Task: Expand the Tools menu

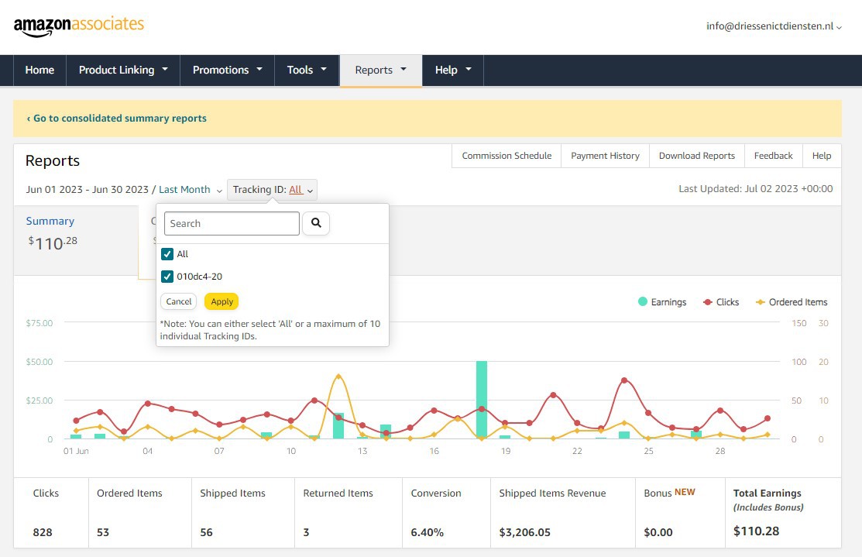Action: 307,70
